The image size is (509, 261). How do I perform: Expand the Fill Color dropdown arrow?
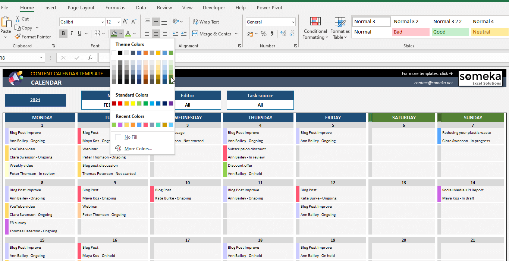(x=121, y=34)
